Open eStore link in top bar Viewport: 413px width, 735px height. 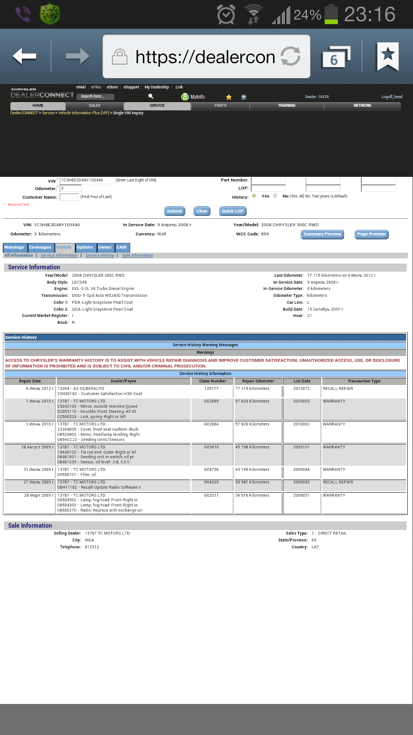click(112, 87)
